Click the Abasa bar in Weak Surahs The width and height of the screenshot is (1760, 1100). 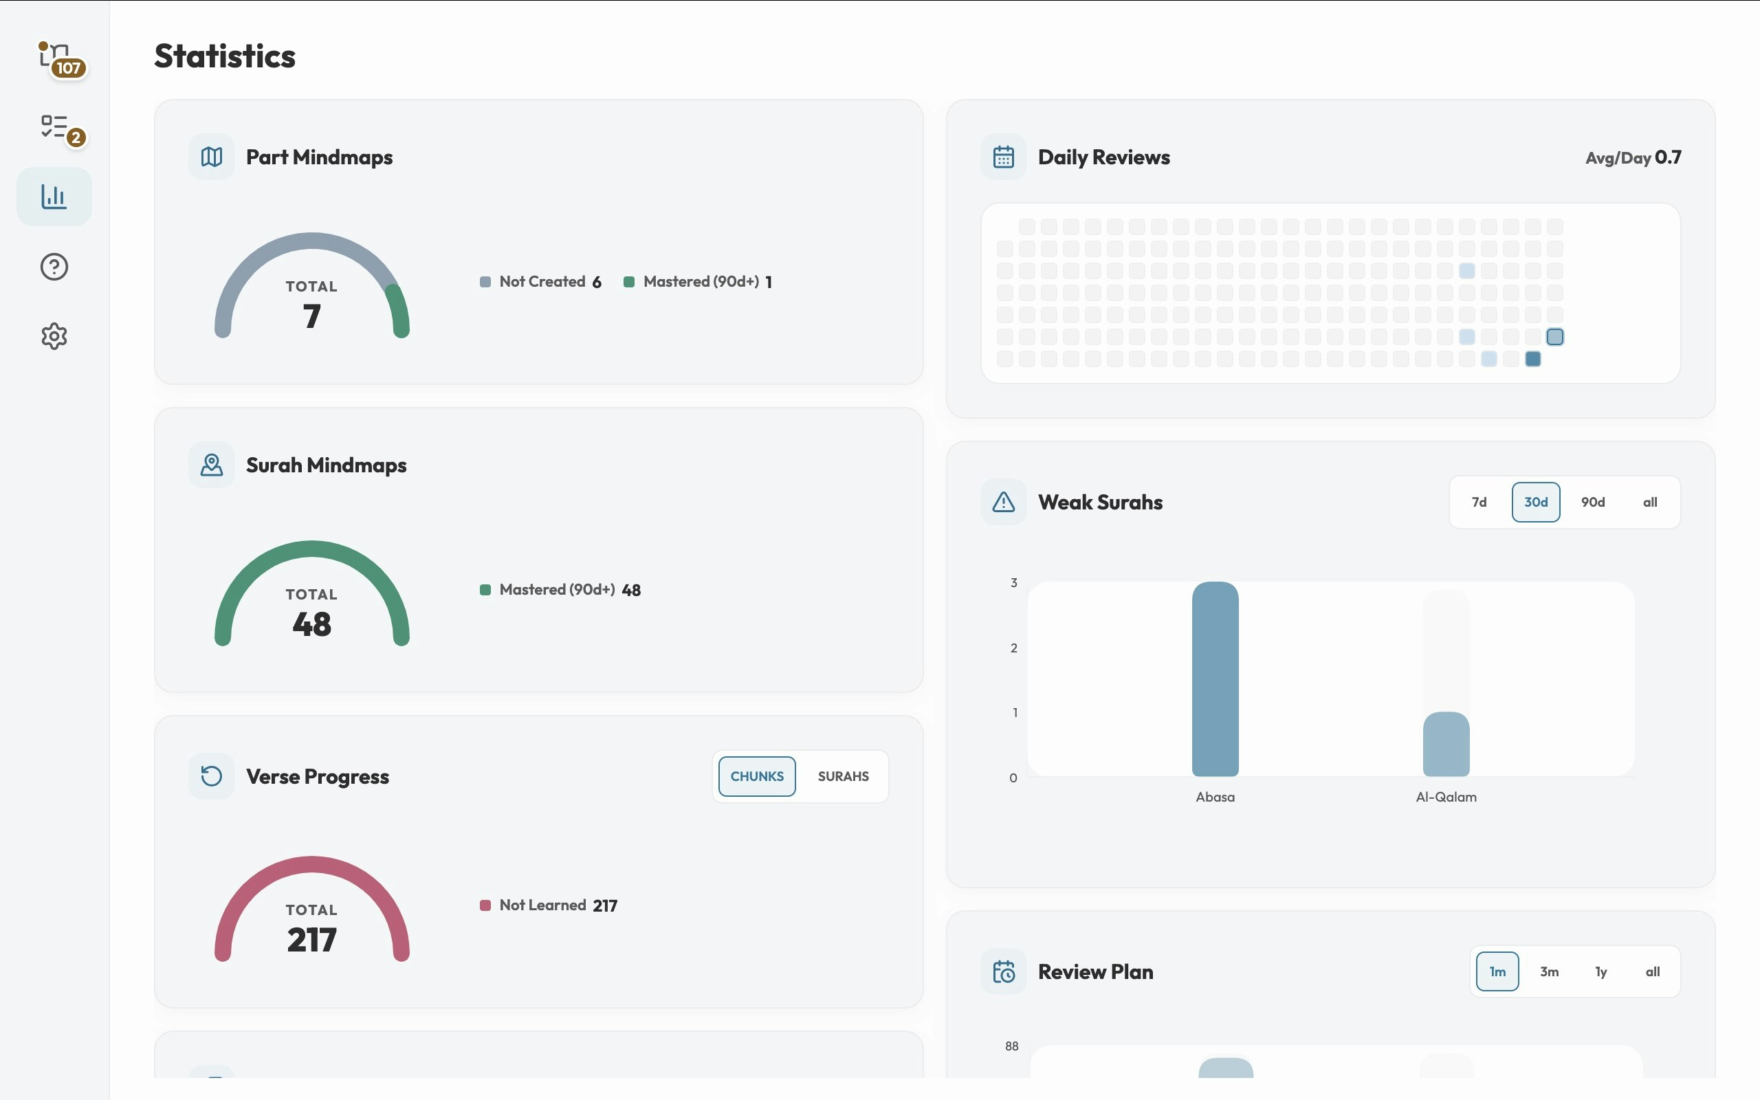point(1215,679)
